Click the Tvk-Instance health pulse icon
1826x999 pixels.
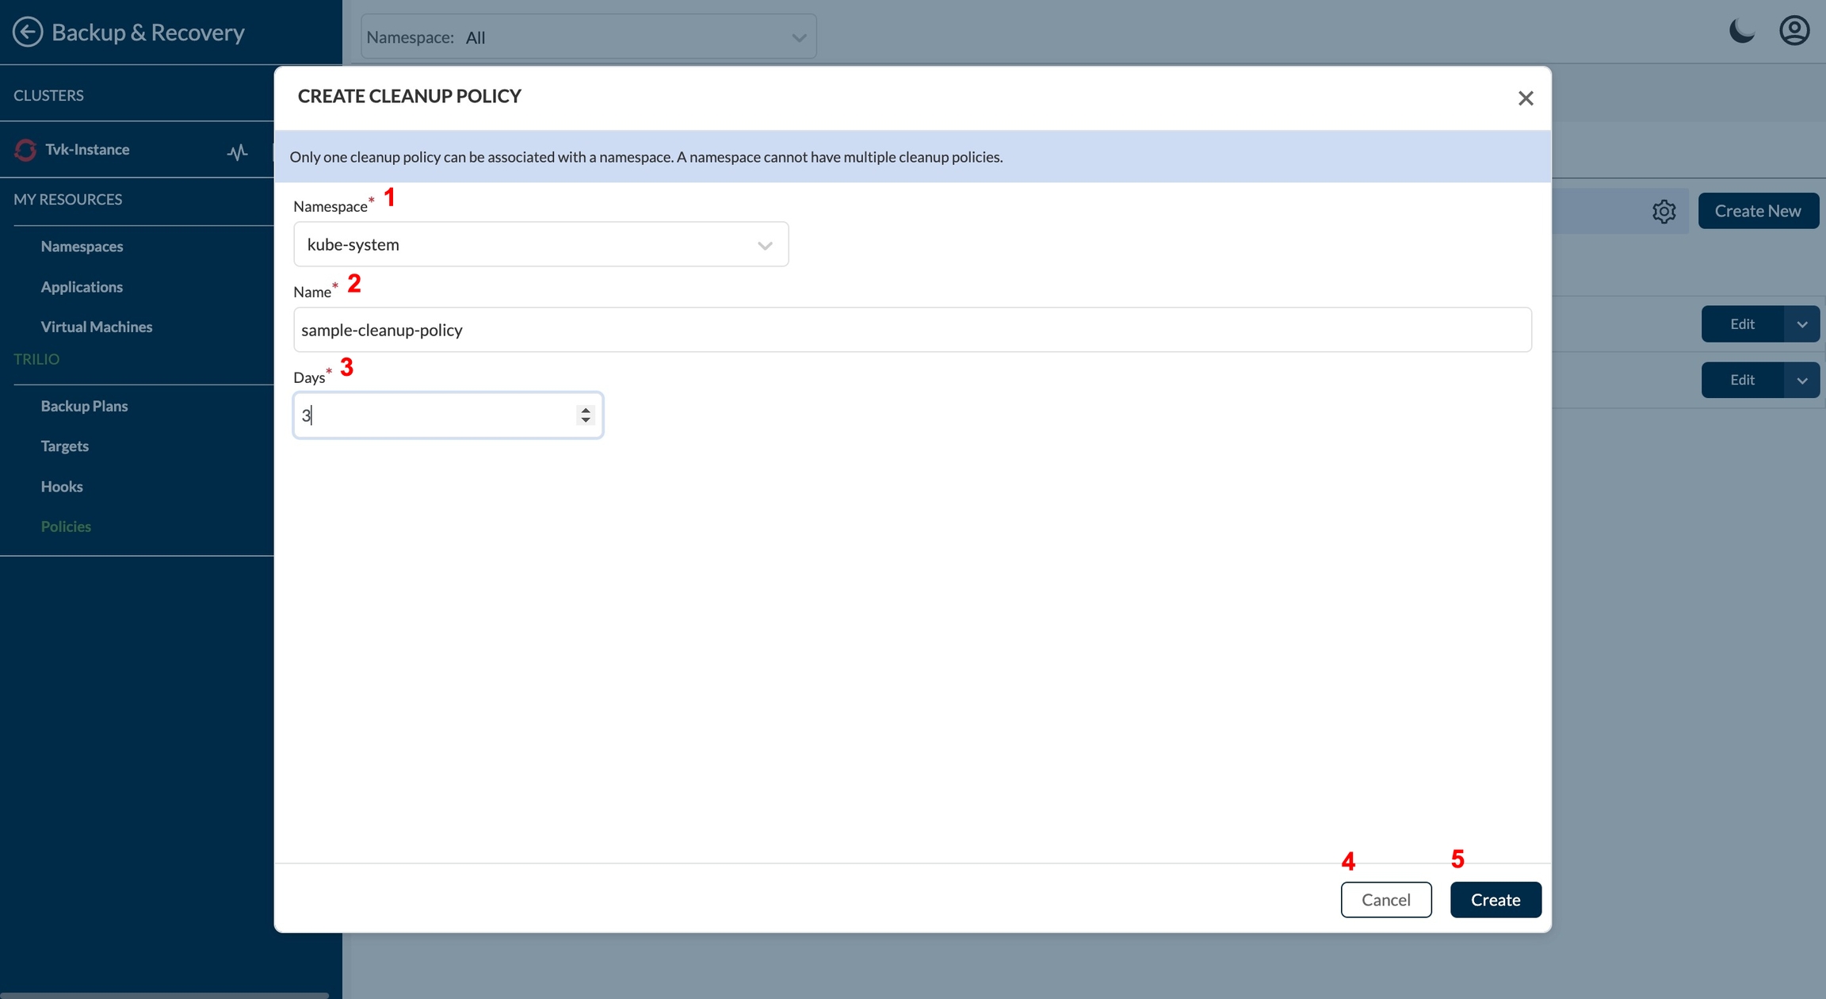(237, 151)
